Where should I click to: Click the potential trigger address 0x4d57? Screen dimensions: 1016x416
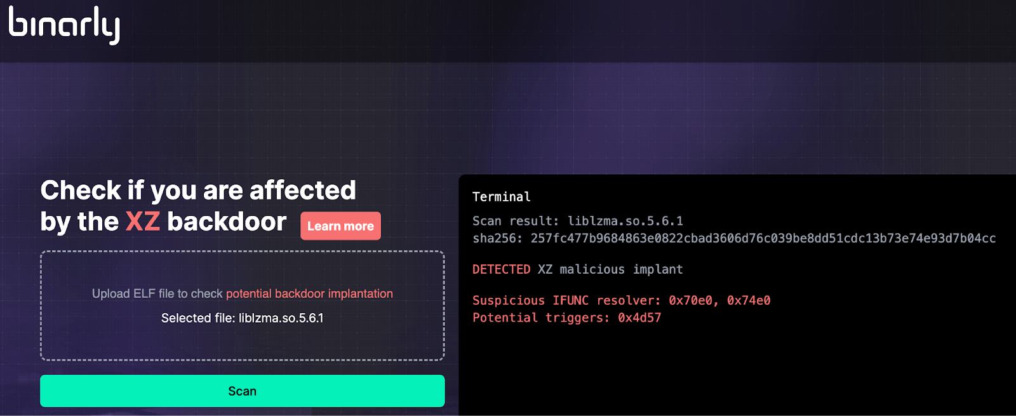pos(639,317)
